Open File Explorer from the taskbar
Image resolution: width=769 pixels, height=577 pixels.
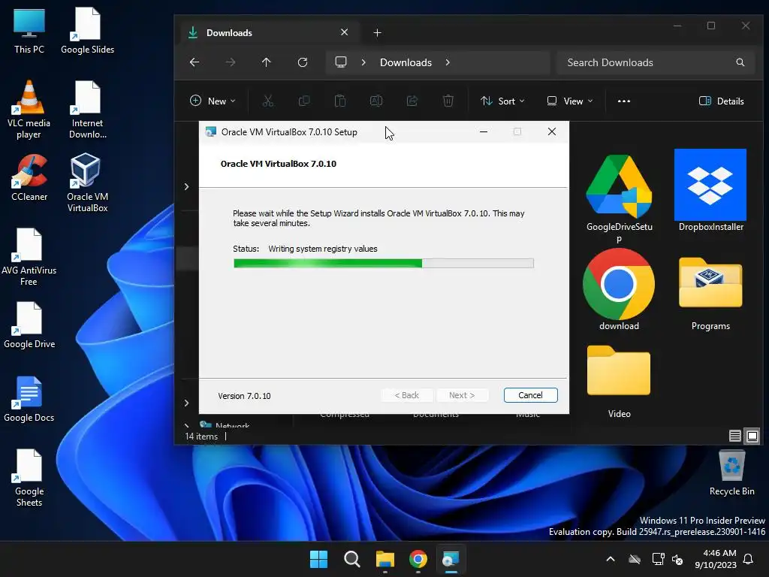[x=385, y=559]
